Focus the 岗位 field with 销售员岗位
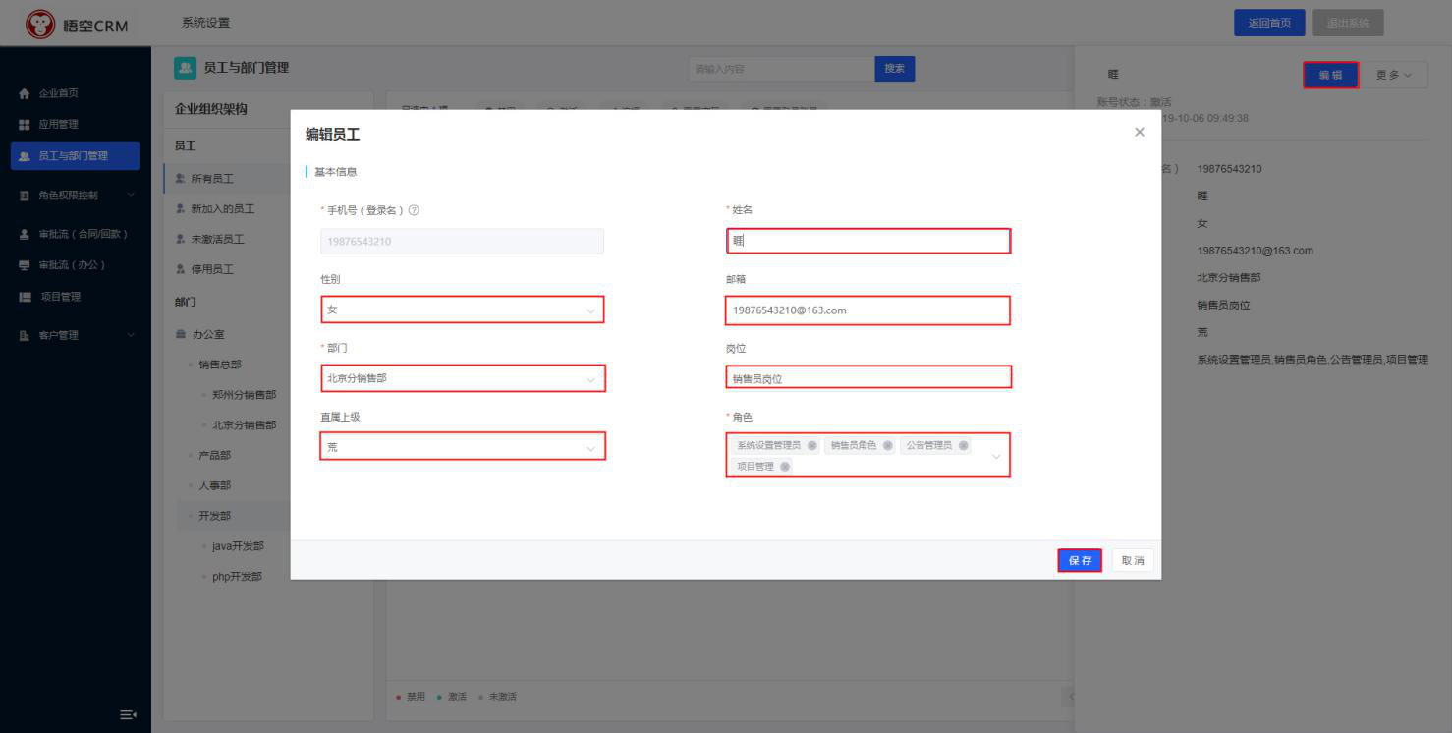 tap(868, 377)
